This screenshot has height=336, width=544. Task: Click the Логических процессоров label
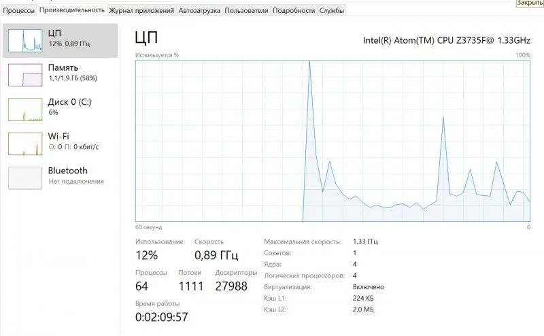[x=304, y=275]
